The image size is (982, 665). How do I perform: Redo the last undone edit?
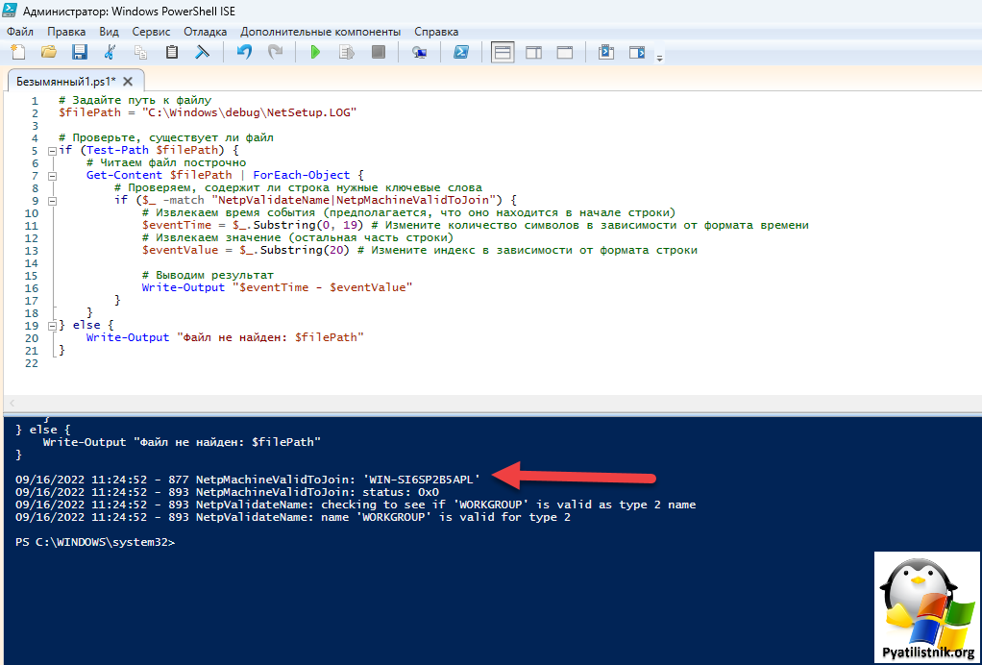[x=275, y=52]
